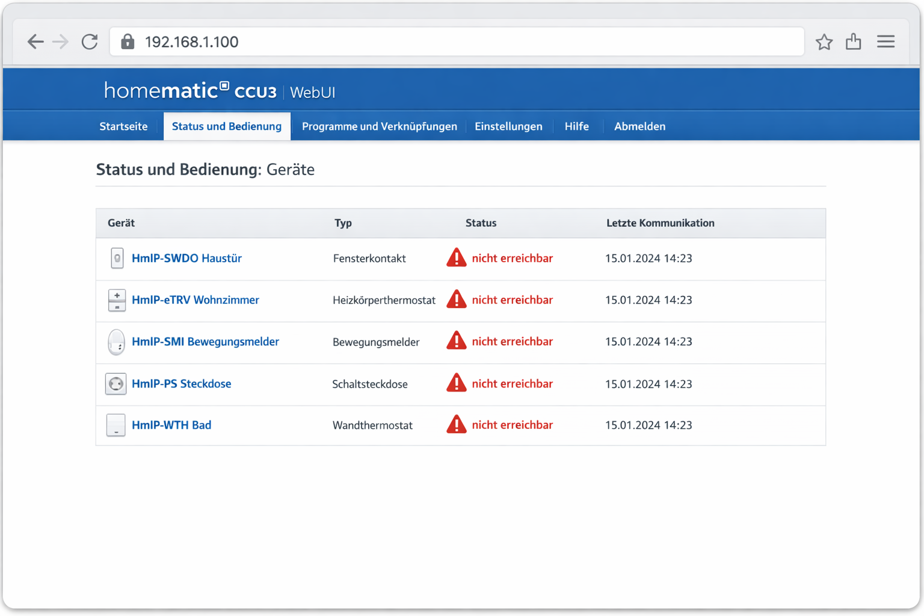Open the browser hamburger menu
This screenshot has width=924, height=616.
[885, 42]
